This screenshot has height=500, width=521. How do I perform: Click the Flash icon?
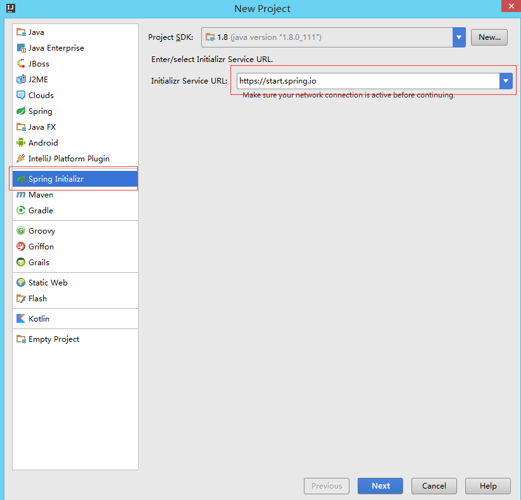[21, 299]
